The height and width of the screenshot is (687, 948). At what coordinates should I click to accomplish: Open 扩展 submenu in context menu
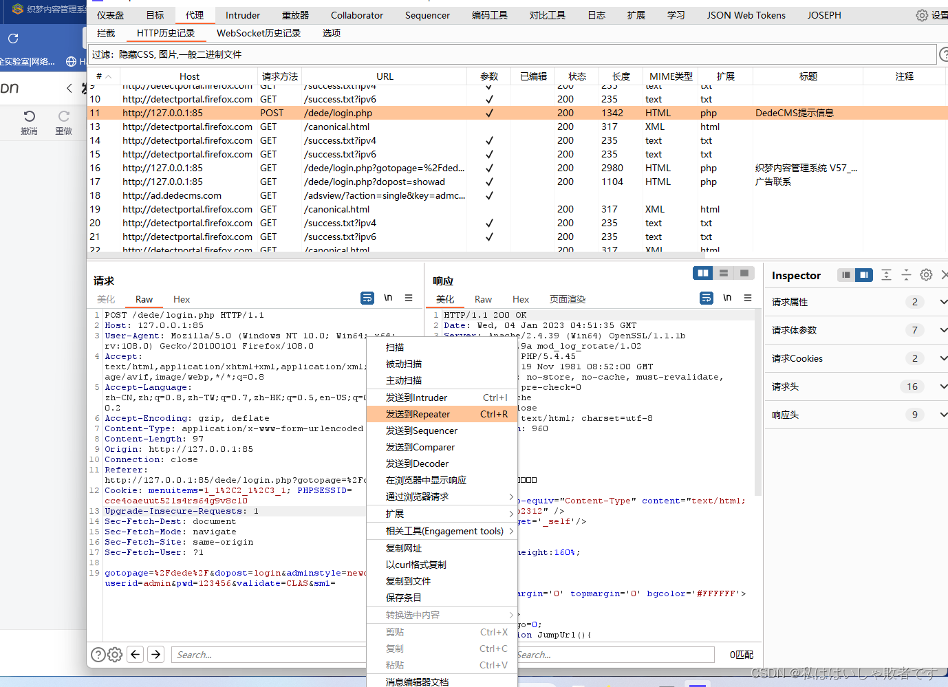[442, 514]
